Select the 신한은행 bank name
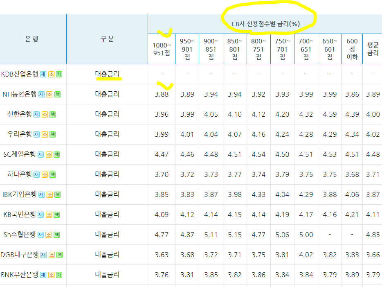This screenshot has width=382, height=287. (20, 114)
